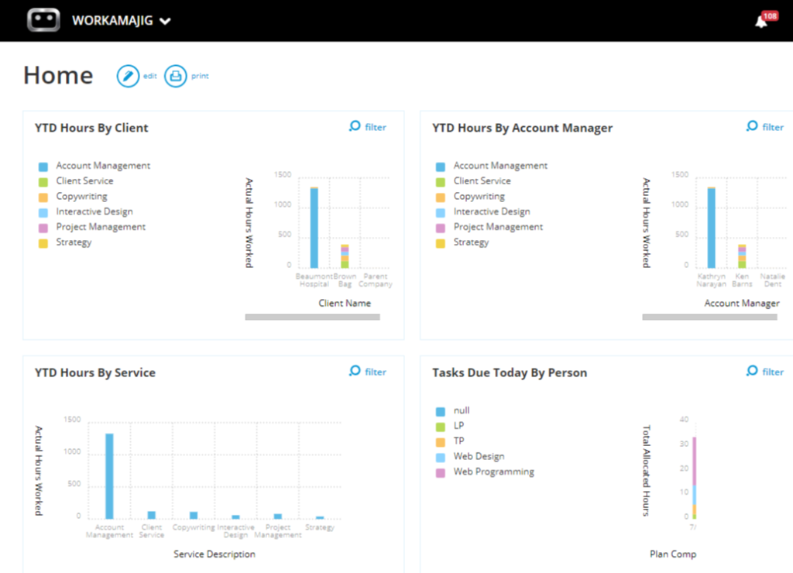Expand the WORKAMAJIG dropdown arrow
This screenshot has width=793, height=573.
click(x=165, y=22)
